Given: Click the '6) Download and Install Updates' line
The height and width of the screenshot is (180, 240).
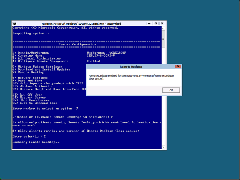Looking at the screenshot, I should pos(41,70).
